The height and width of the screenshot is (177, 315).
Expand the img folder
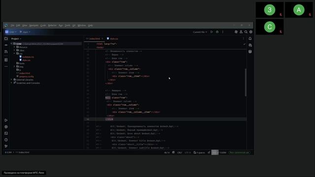14,67
